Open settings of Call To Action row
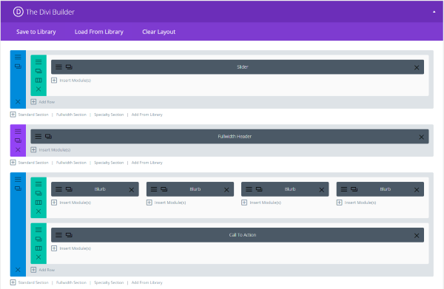 click(x=38, y=230)
